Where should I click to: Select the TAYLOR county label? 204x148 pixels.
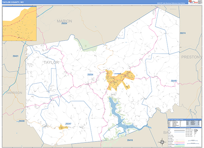[51, 62]
